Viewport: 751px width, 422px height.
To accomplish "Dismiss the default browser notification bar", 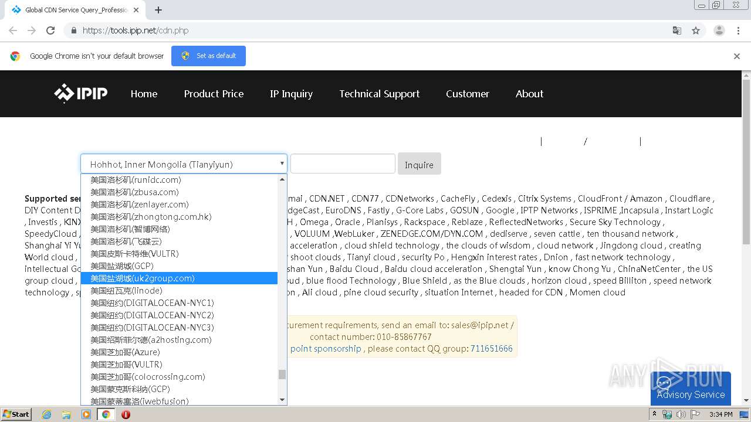I will [737, 56].
